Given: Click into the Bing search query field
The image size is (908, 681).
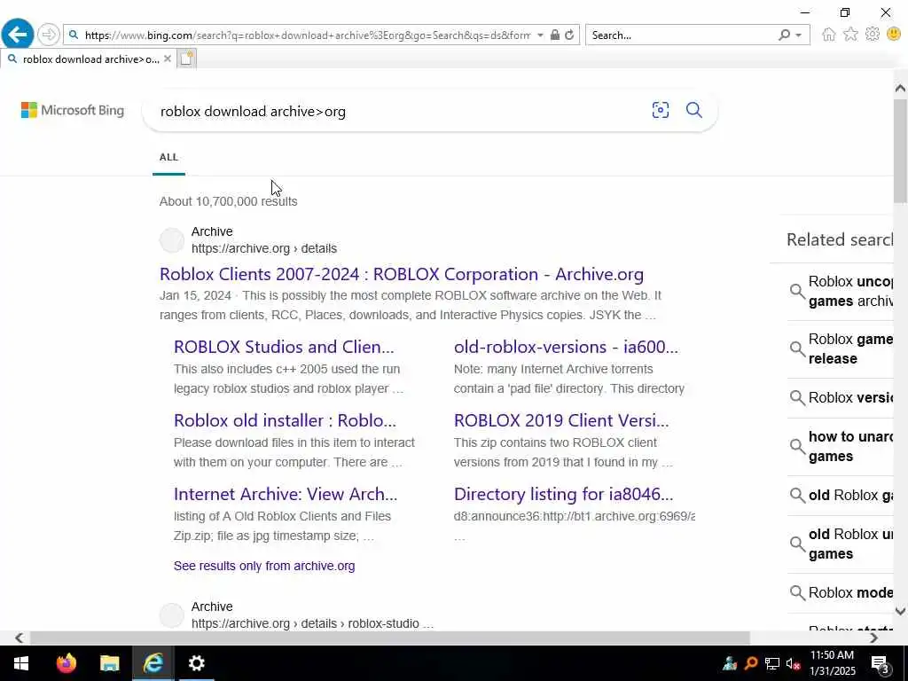Looking at the screenshot, I should 400,111.
